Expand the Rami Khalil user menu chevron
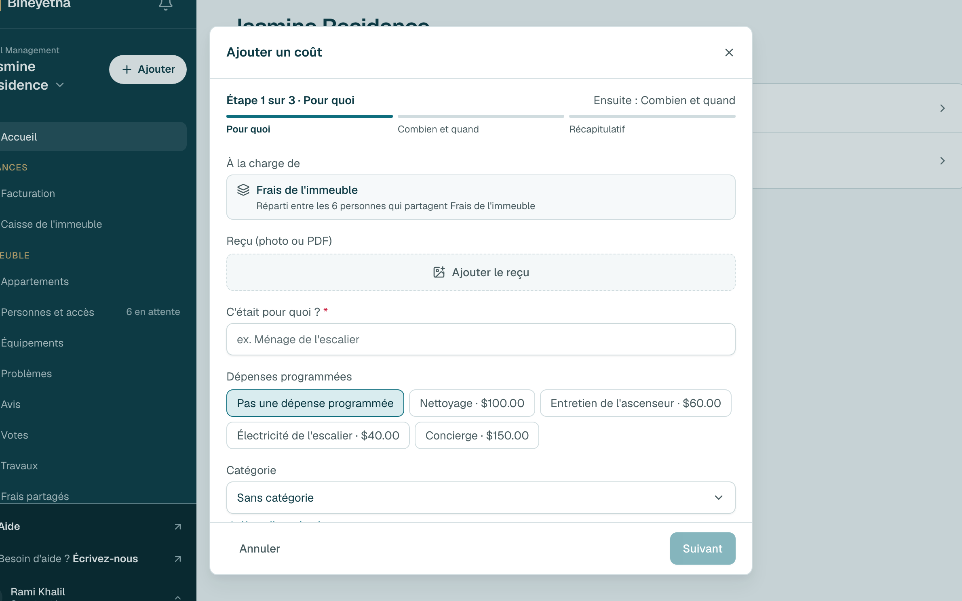This screenshot has height=601, width=962. [x=177, y=597]
